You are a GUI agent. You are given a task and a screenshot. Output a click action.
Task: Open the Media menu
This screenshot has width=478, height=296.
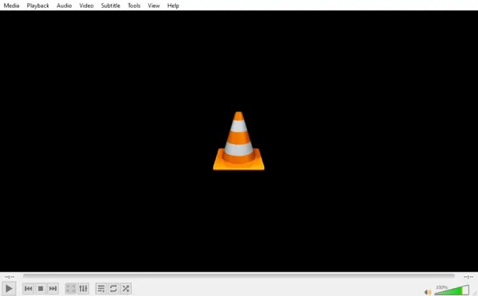[12, 6]
